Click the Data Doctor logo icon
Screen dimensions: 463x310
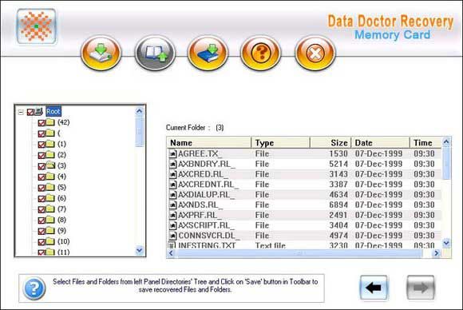coord(36,26)
